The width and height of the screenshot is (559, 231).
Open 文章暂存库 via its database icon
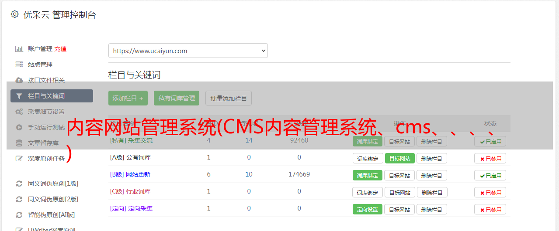coord(19,143)
